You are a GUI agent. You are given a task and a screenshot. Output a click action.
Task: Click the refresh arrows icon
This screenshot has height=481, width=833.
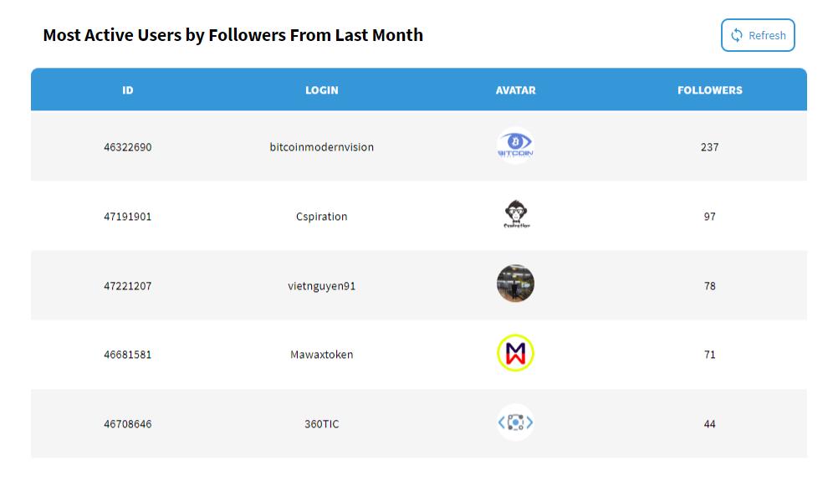(737, 35)
